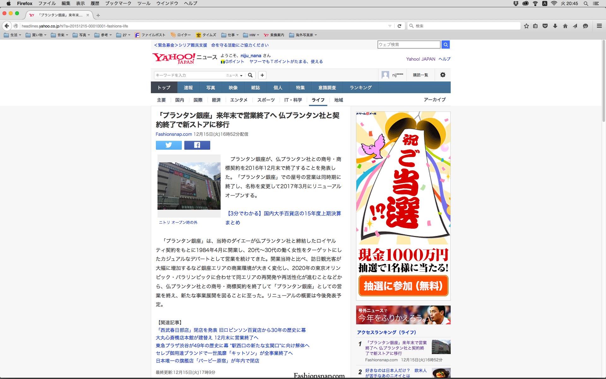606x379 pixels.
Task: Select the ランキング navigation tab
Action: point(360,87)
